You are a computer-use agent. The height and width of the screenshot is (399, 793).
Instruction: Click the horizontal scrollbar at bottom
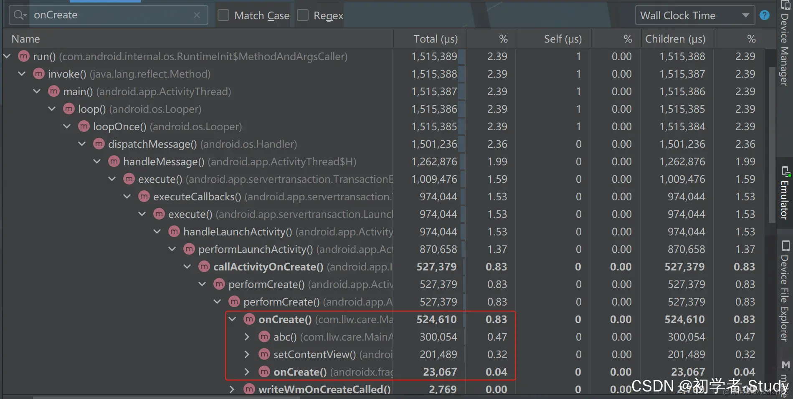pyautogui.click(x=167, y=397)
